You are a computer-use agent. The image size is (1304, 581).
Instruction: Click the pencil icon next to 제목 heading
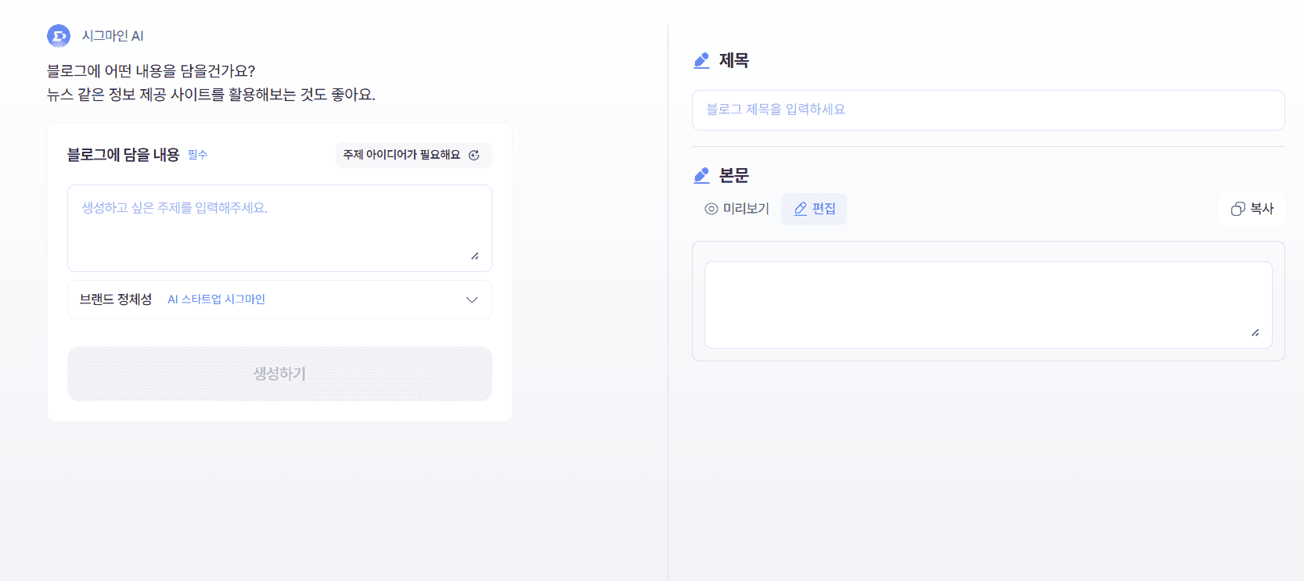click(x=701, y=60)
